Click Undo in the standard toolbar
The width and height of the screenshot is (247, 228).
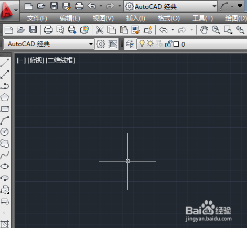click(164, 30)
